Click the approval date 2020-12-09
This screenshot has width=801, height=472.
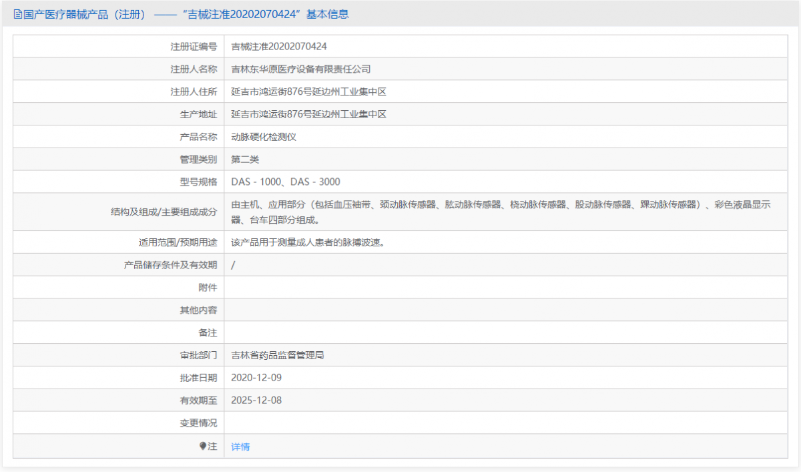click(x=256, y=377)
